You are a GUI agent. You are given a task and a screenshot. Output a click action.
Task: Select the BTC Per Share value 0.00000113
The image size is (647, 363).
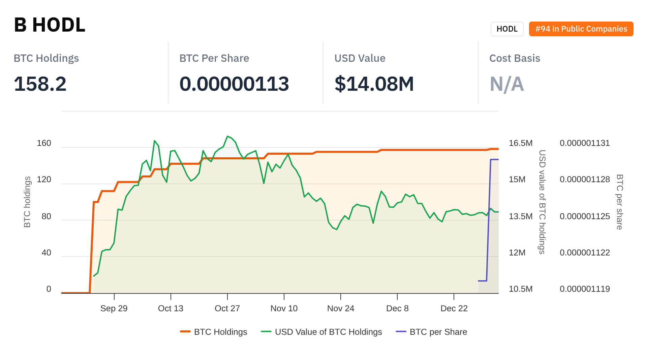point(234,84)
